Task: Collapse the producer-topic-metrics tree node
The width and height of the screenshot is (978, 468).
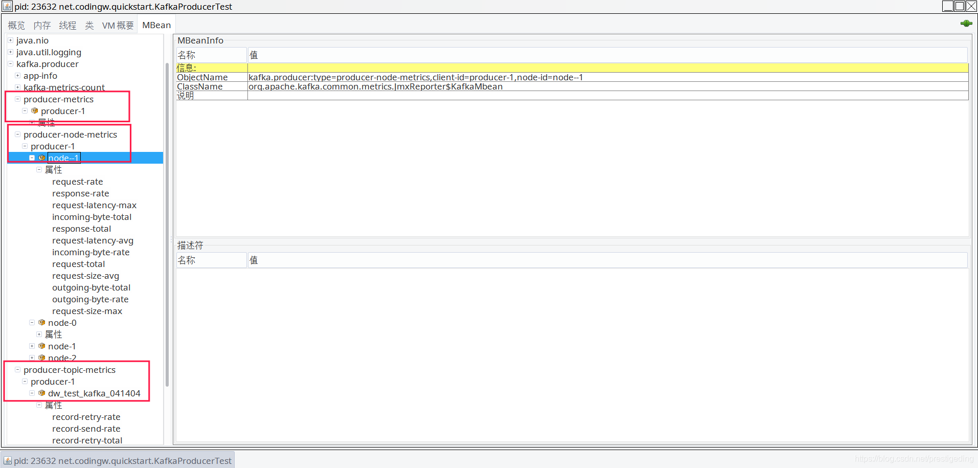Action: pos(17,369)
